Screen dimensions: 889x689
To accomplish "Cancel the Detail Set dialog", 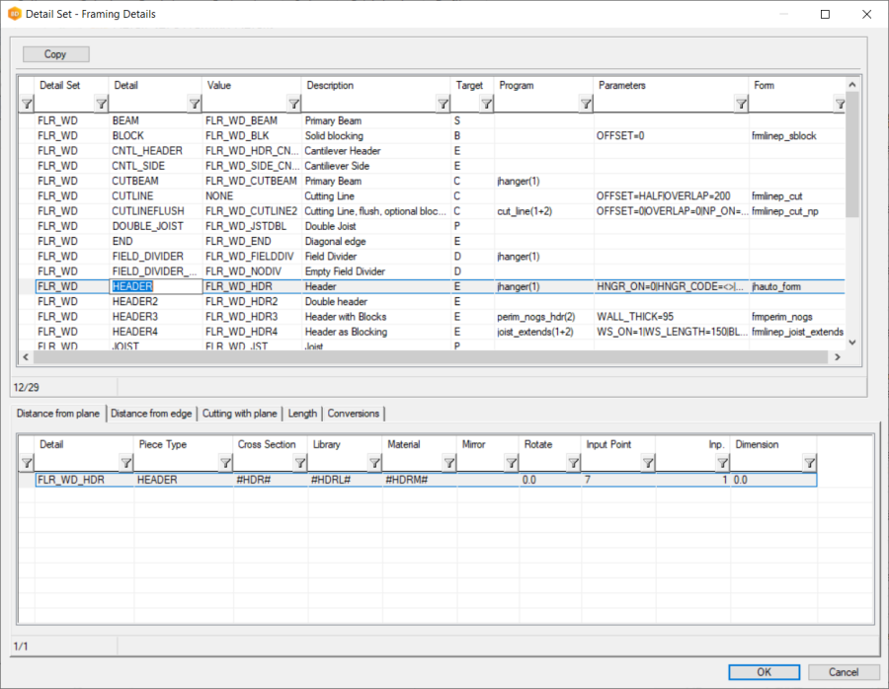I will click(843, 672).
